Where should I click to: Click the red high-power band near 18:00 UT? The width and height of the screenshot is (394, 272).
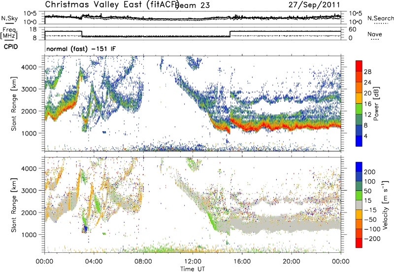[267, 126]
